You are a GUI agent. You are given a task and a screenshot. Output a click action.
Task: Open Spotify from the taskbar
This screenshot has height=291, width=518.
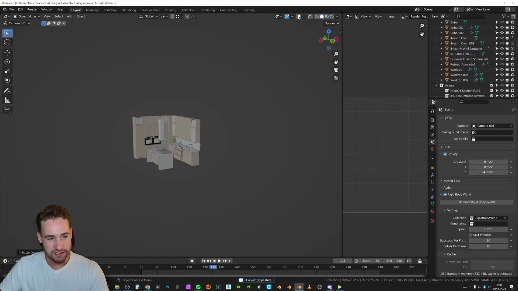[x=198, y=287]
